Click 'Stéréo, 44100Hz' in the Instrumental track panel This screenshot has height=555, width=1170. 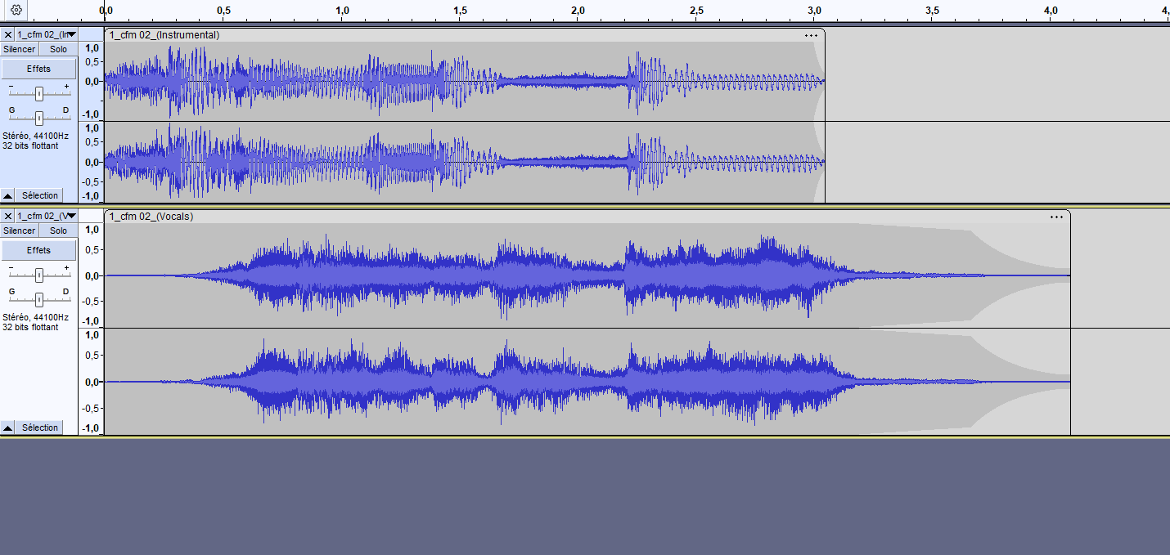35,136
